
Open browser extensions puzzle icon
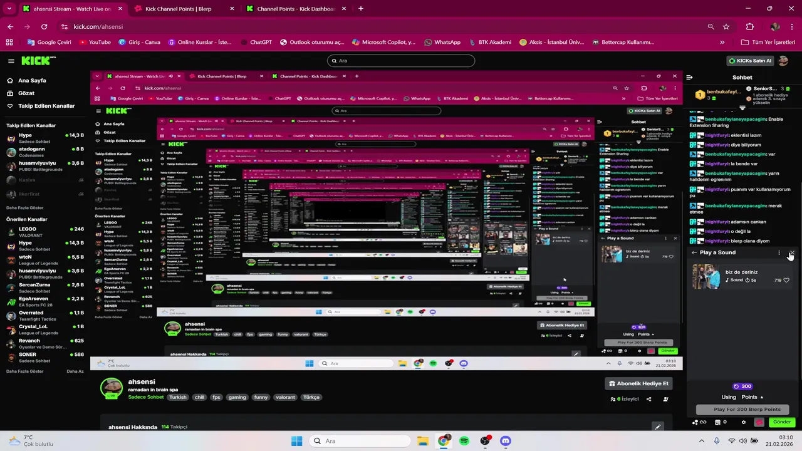pyautogui.click(x=750, y=27)
